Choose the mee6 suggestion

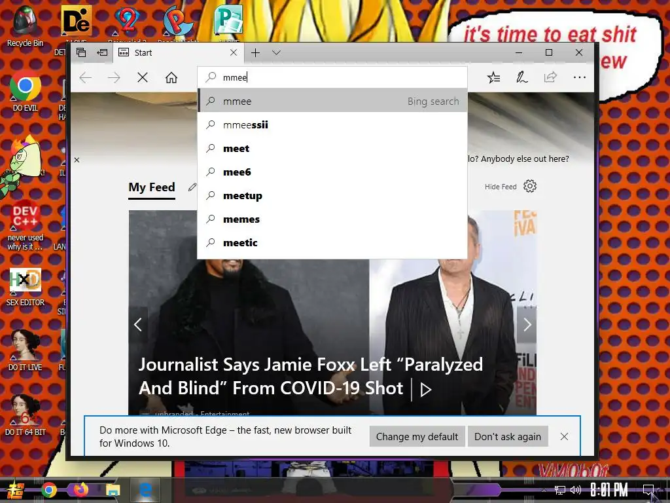click(332, 172)
